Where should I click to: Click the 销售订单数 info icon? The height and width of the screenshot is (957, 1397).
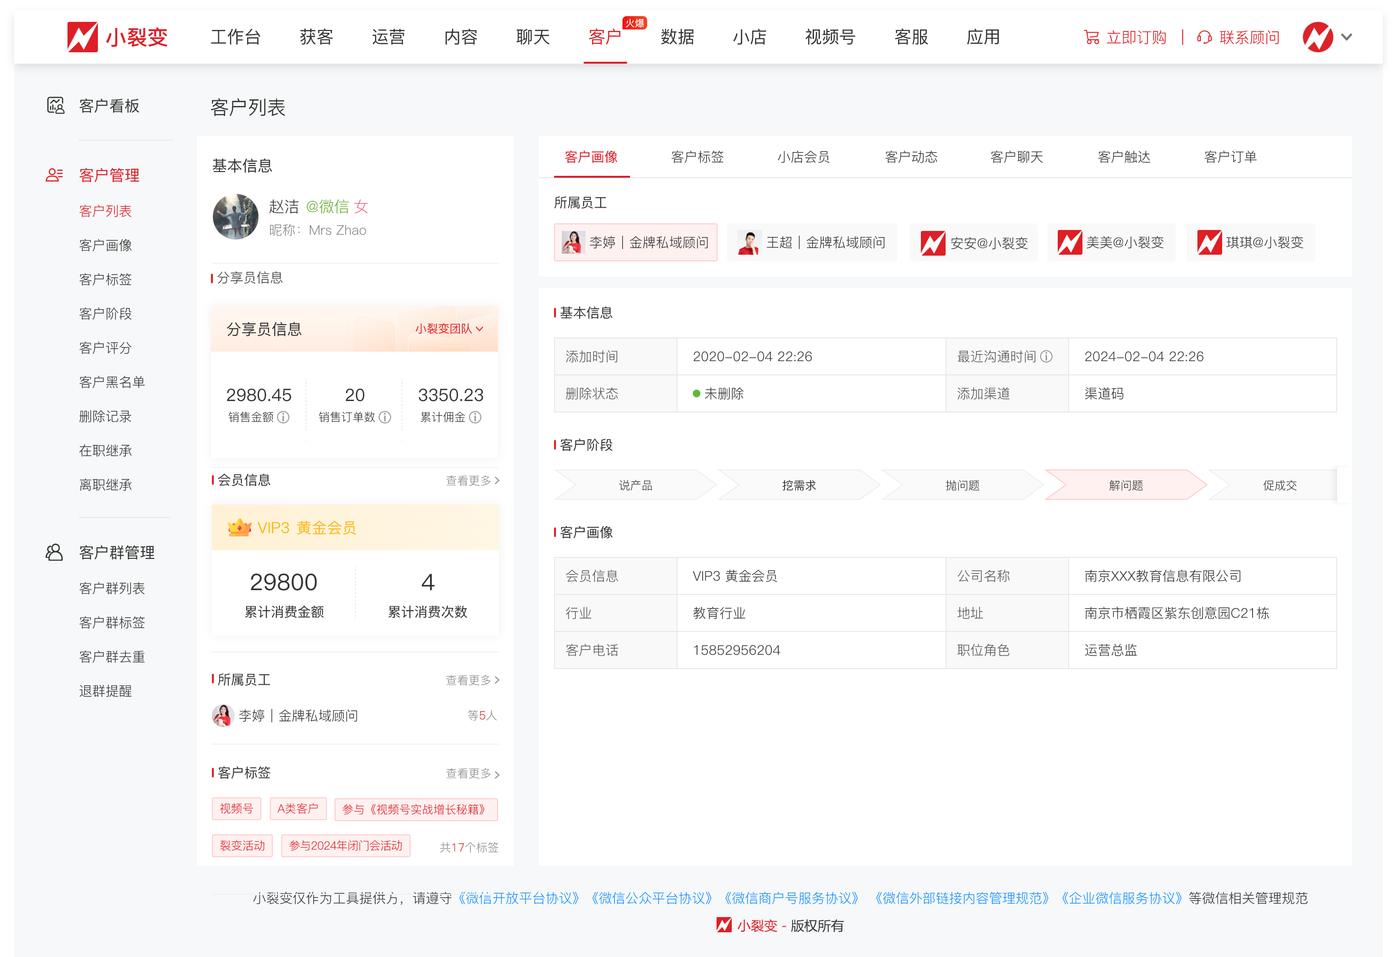pyautogui.click(x=385, y=417)
